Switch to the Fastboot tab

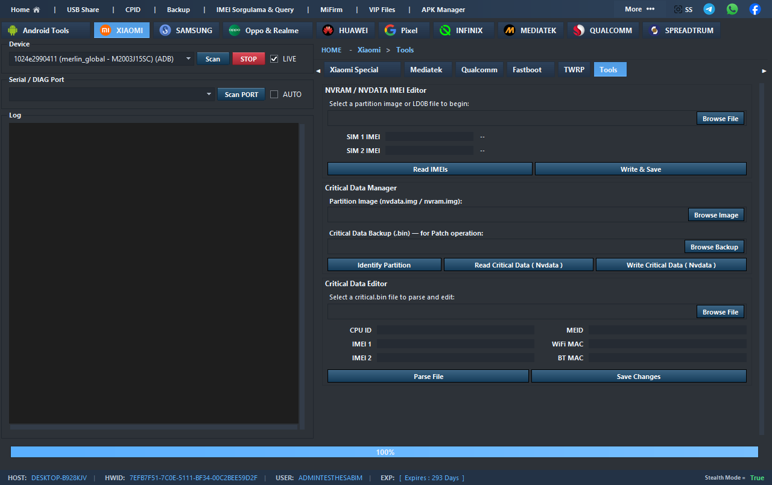[527, 70]
